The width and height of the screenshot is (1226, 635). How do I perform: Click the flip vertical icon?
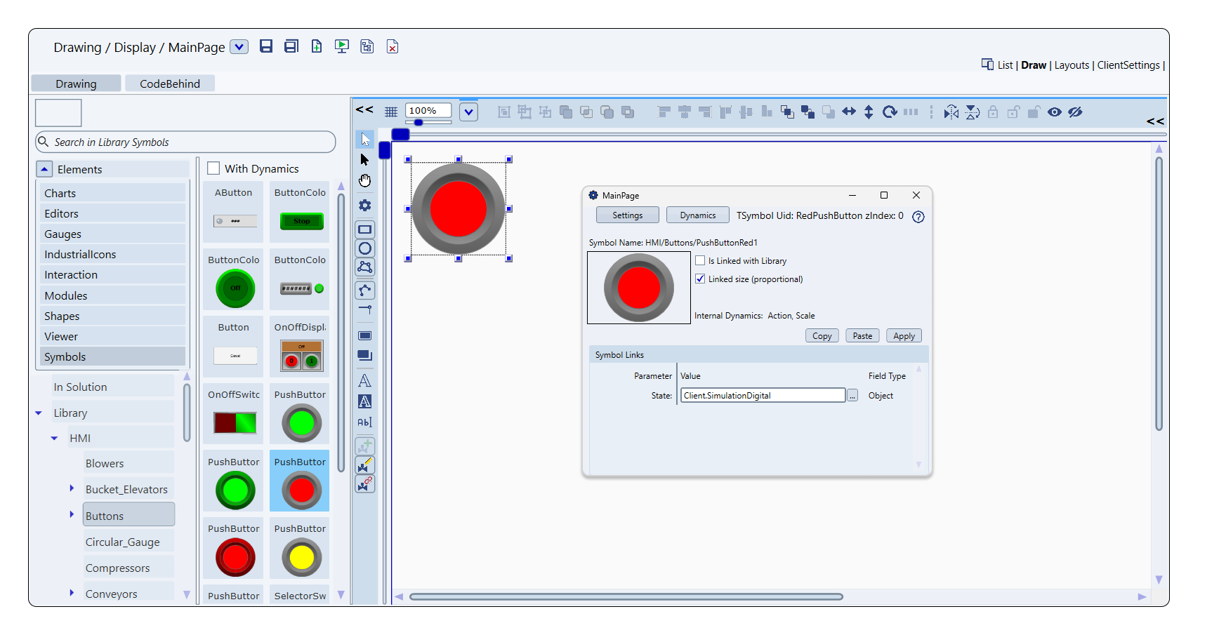973,112
